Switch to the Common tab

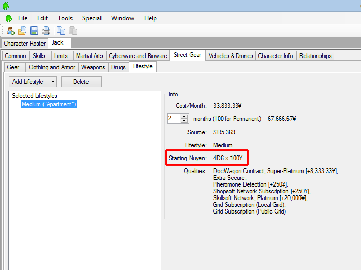[16, 56]
